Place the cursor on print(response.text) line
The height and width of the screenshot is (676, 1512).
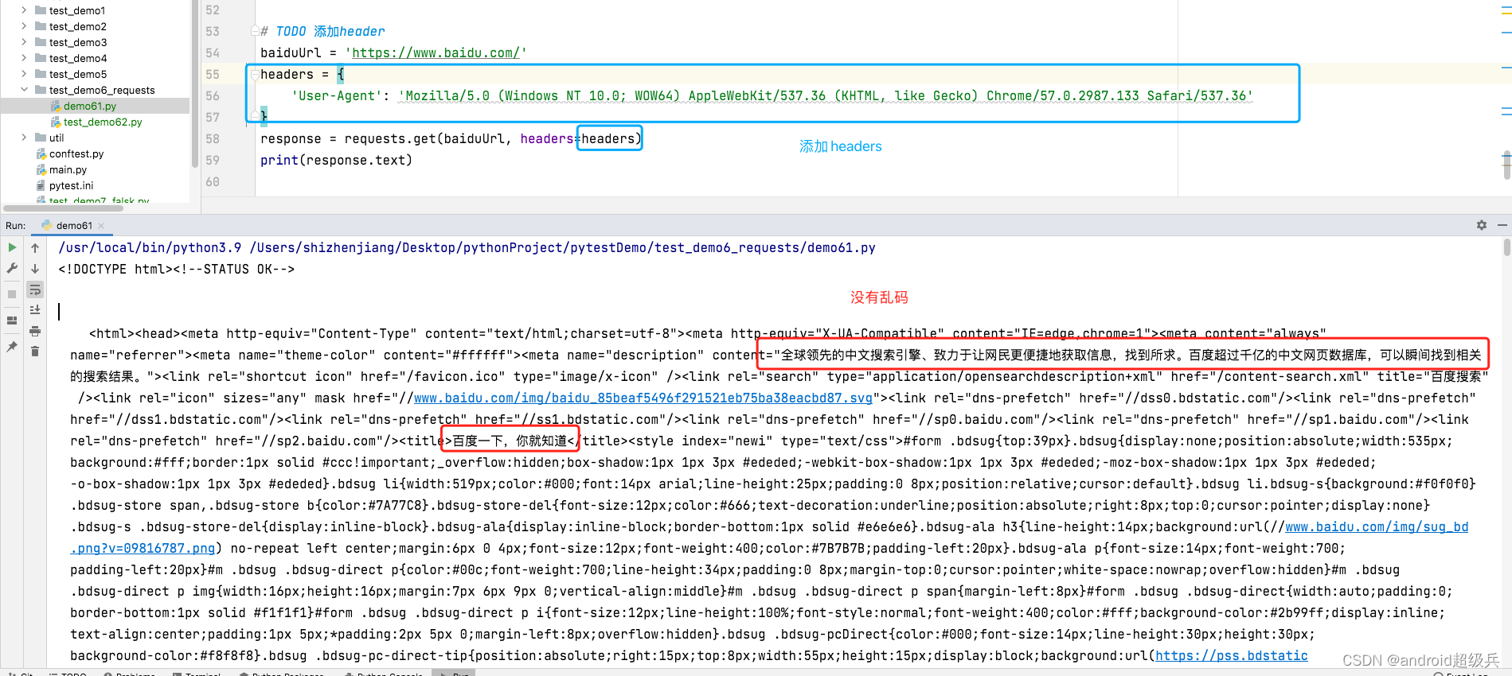336,160
